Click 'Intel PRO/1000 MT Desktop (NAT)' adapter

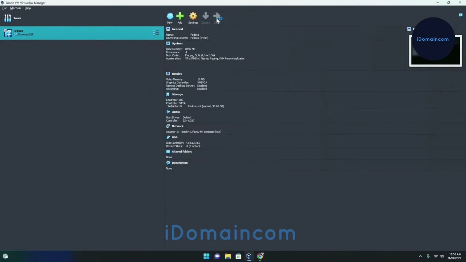coord(201,132)
